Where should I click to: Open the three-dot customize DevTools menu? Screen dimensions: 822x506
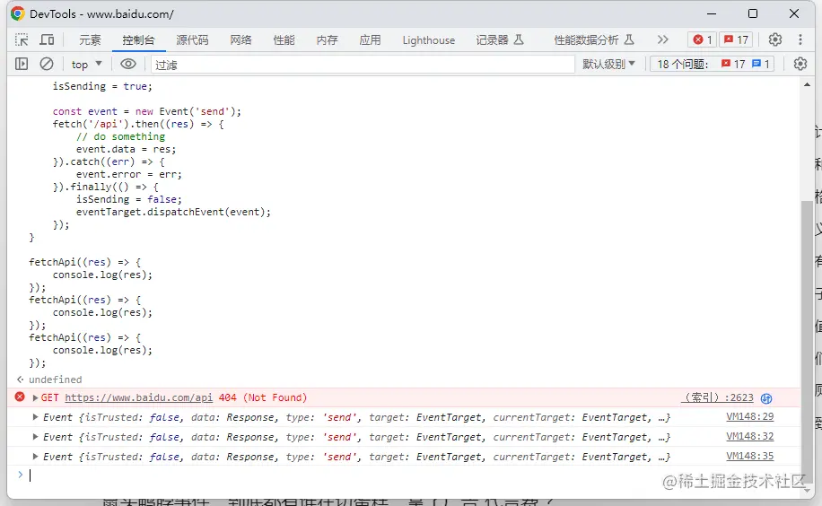[800, 39]
